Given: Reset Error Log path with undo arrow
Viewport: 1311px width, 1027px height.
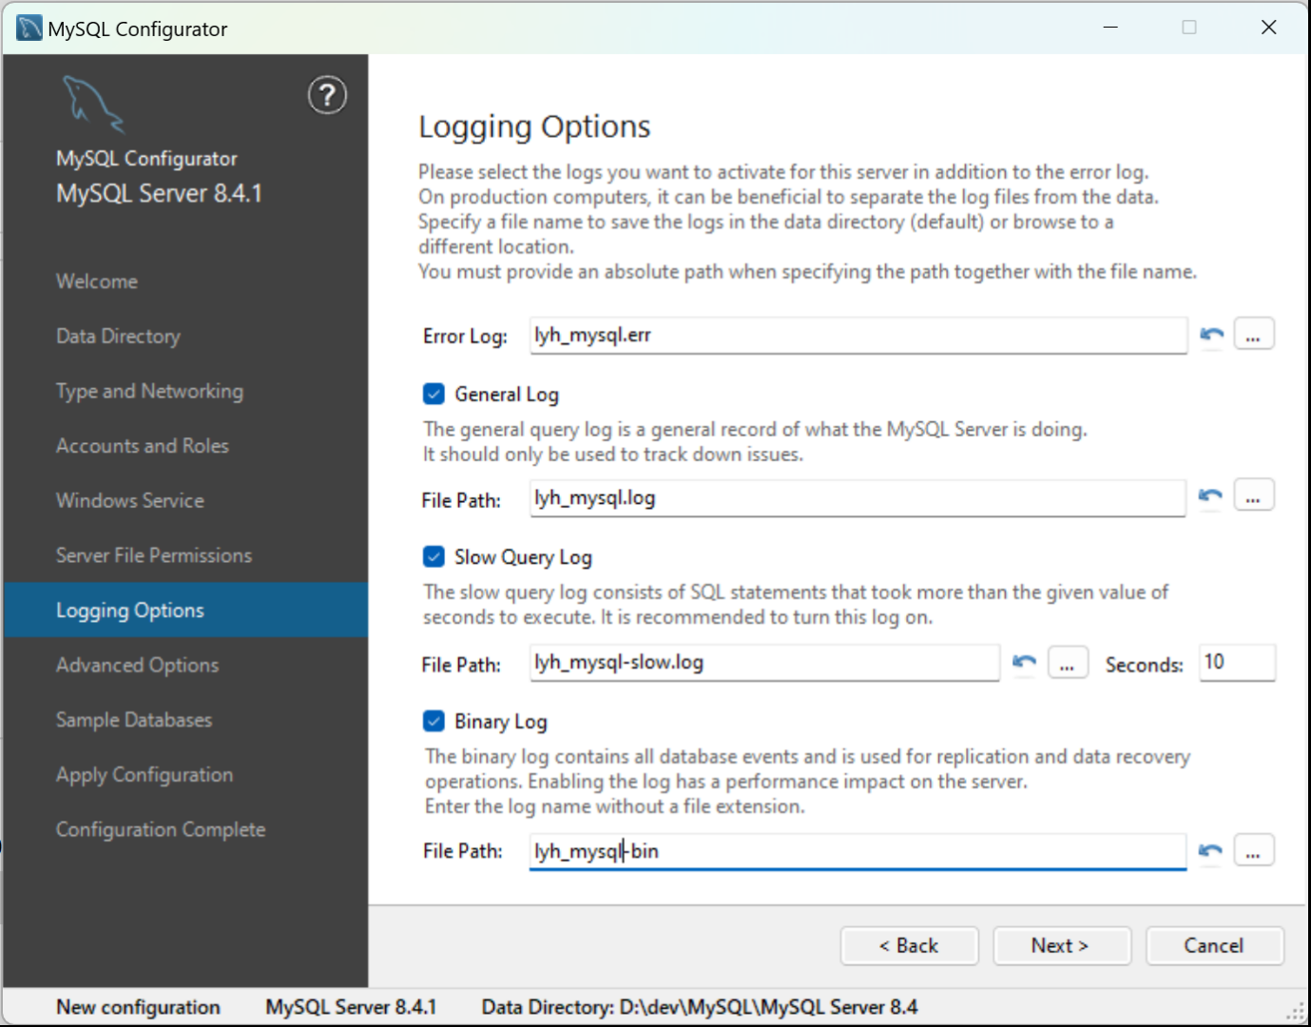Looking at the screenshot, I should pyautogui.click(x=1211, y=335).
